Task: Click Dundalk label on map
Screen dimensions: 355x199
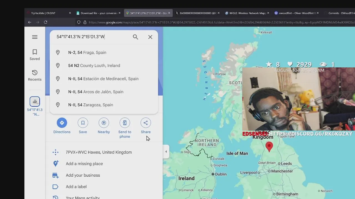Action: click(219, 159)
